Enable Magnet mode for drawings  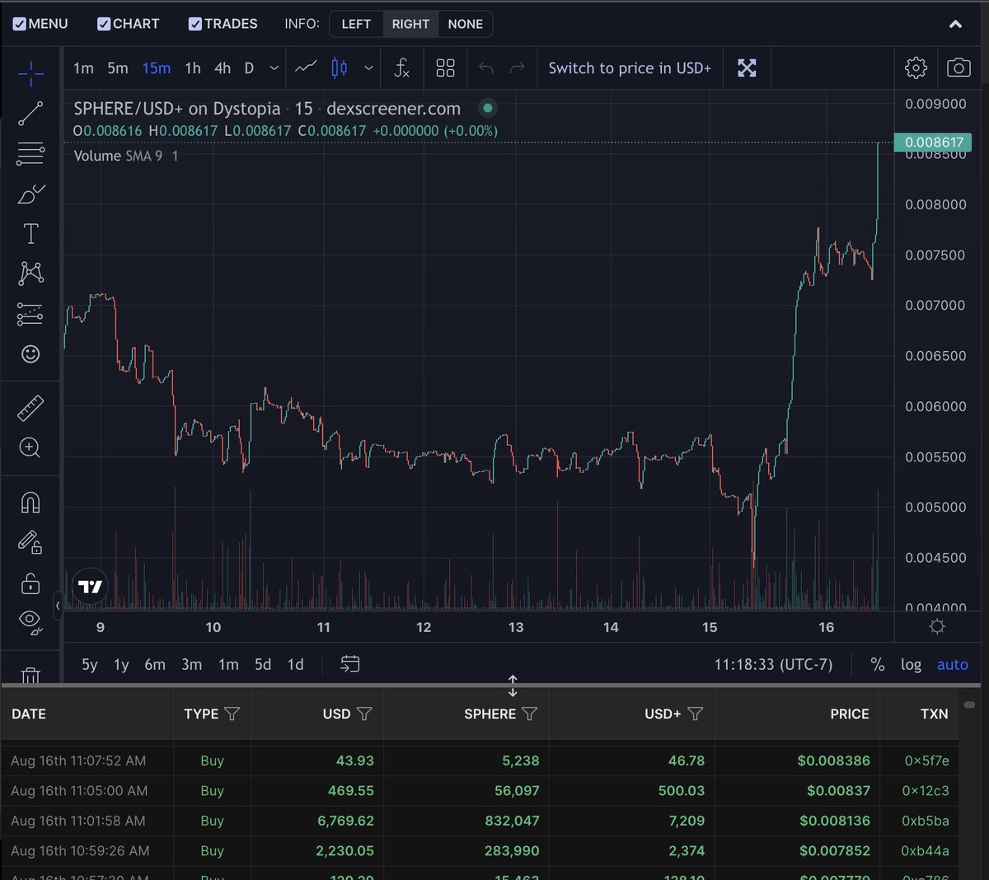[x=30, y=502]
